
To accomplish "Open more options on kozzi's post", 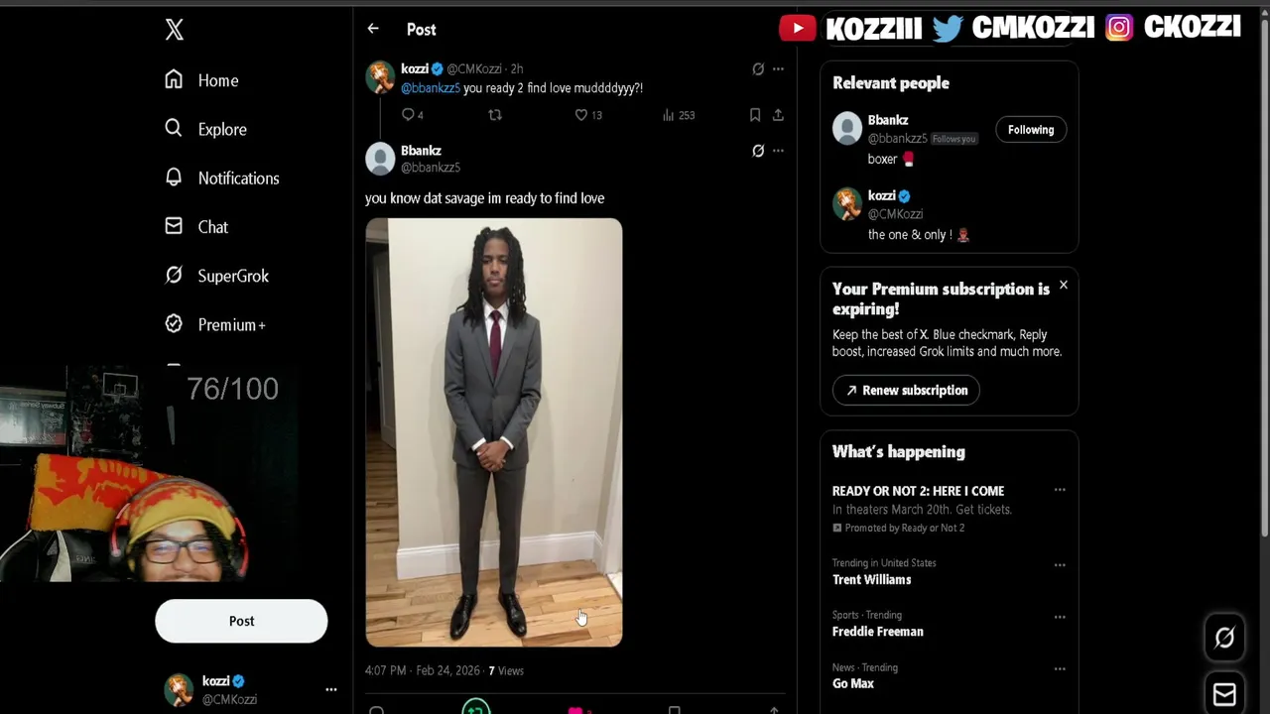I will 778,68.
